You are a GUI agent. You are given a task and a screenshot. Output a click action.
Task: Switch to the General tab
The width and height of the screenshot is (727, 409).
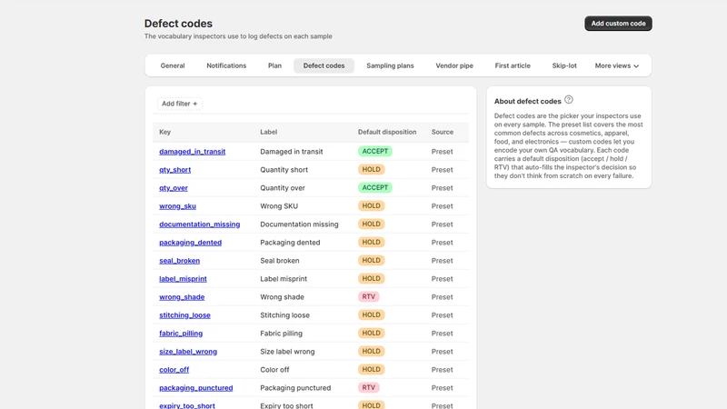point(173,65)
